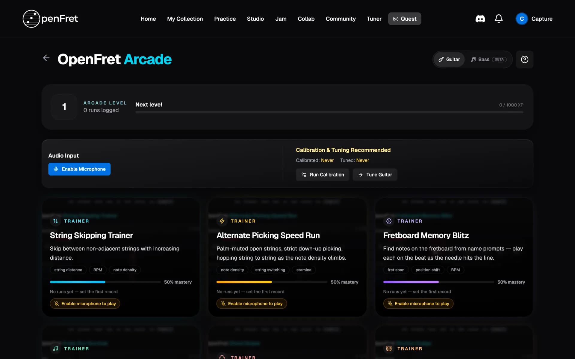Open the Collab page

coord(306,19)
